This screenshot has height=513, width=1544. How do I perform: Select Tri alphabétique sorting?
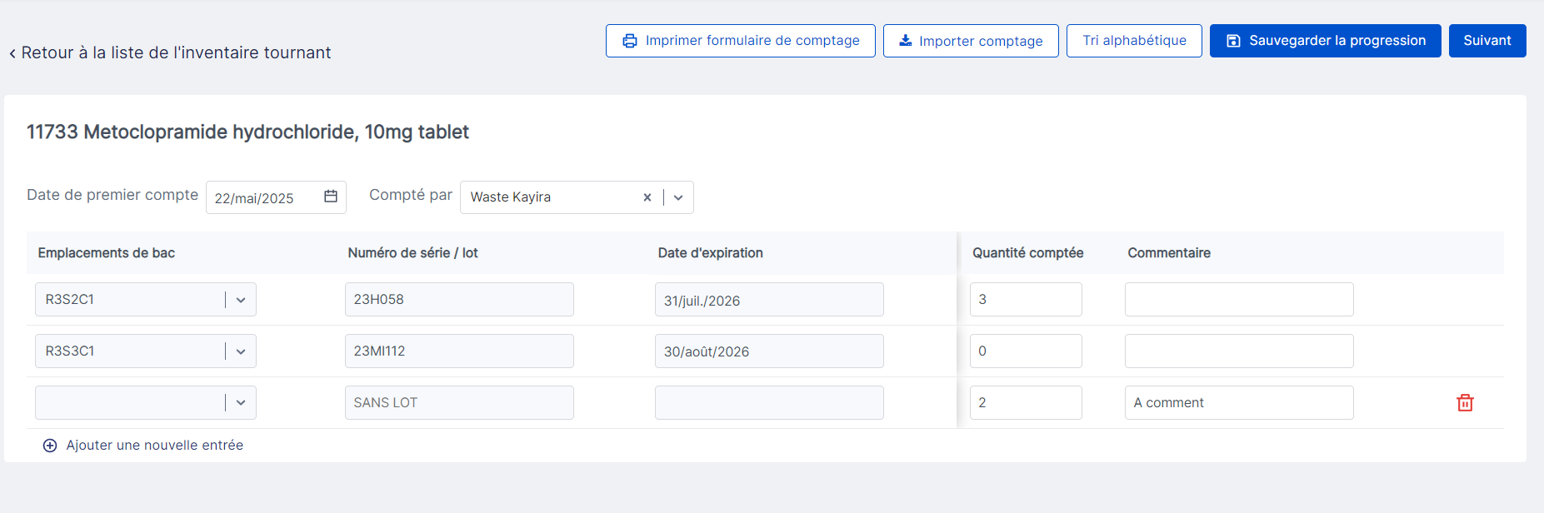1133,41
